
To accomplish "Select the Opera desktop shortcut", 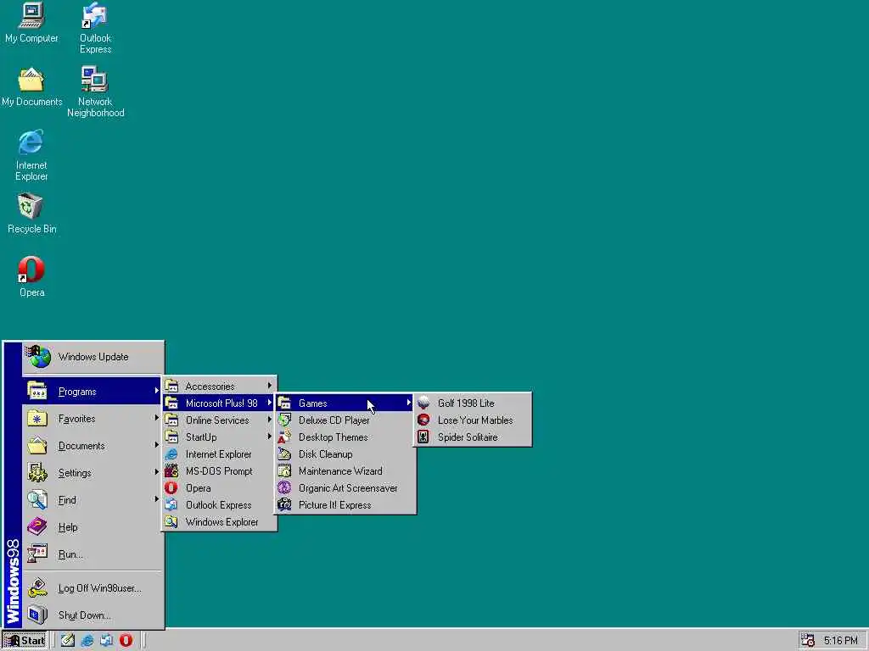I will (31, 277).
